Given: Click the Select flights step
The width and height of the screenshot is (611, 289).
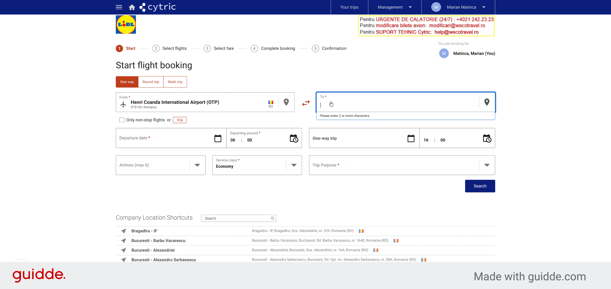Looking at the screenshot, I should [169, 48].
